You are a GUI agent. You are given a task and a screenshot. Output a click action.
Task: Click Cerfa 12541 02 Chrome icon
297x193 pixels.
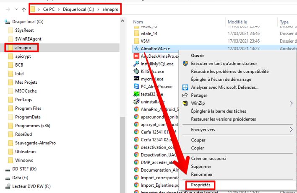point(136,139)
